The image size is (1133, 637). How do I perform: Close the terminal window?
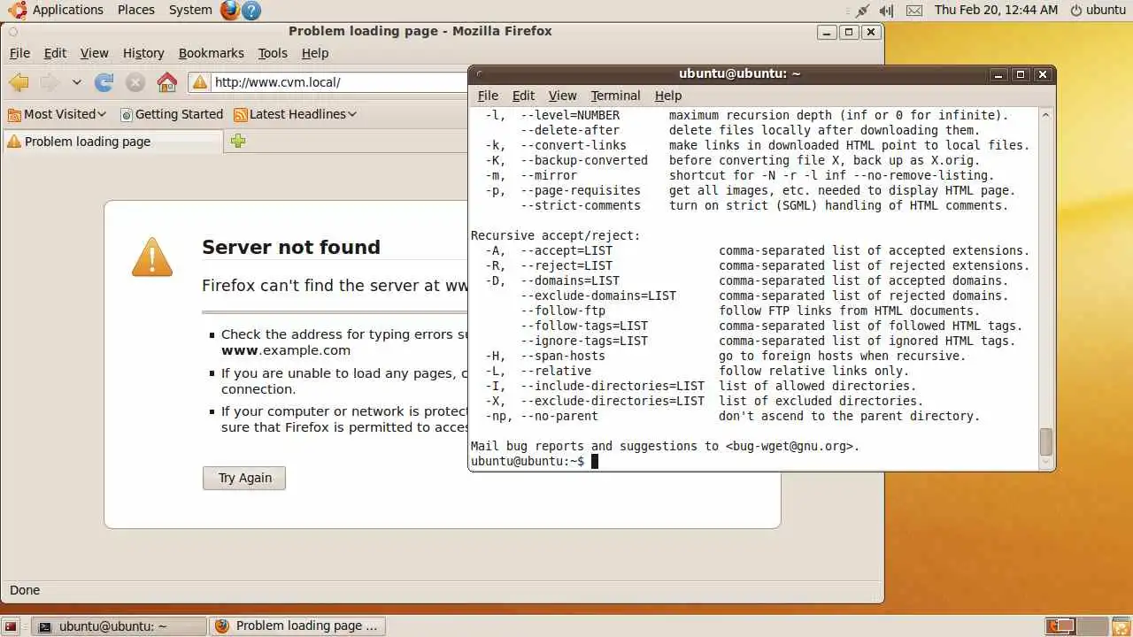click(x=1042, y=74)
